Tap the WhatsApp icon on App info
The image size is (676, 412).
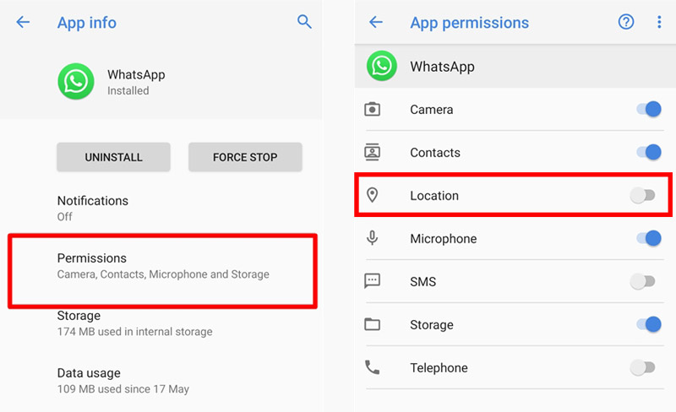(76, 81)
